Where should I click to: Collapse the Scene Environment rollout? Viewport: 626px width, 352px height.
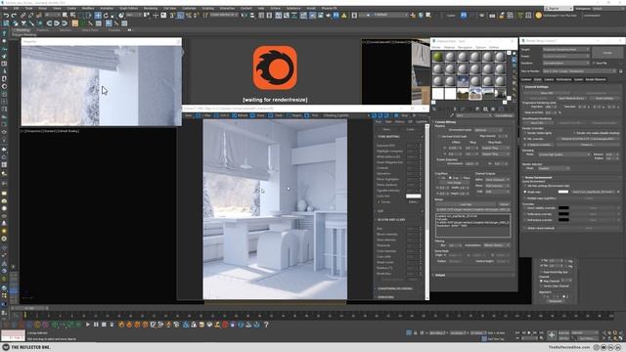click(x=538, y=177)
